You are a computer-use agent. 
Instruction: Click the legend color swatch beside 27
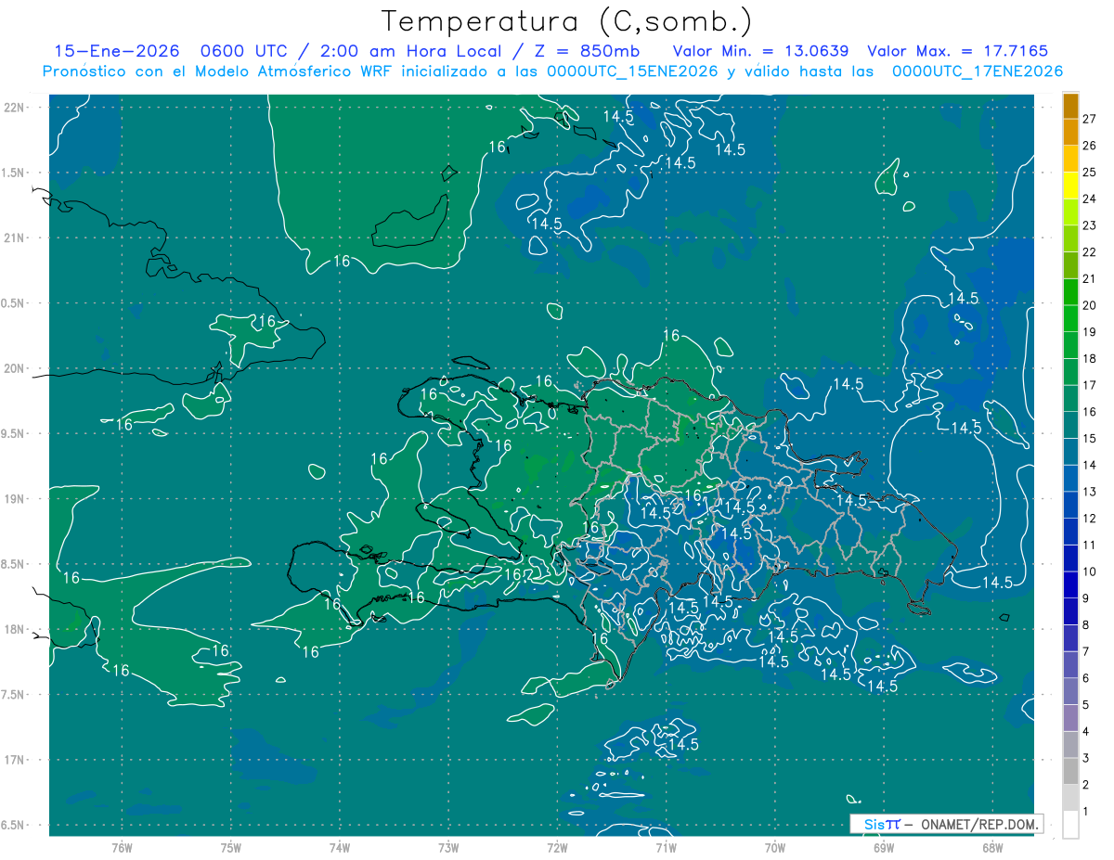[x=1071, y=106]
